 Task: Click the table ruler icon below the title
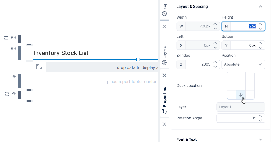point(39,67)
